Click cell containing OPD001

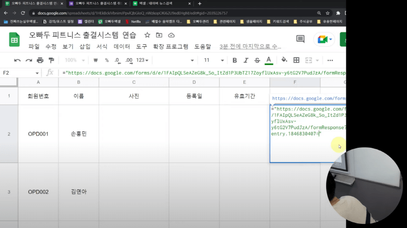pos(38,134)
